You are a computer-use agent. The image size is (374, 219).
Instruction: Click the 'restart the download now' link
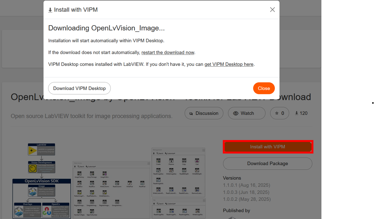click(168, 52)
